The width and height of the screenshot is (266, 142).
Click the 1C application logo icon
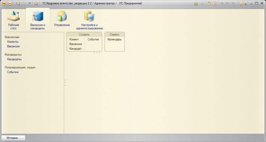tap(4, 3)
